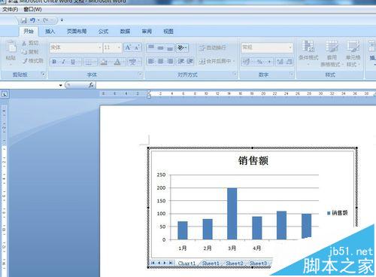Switch to the 公式 (Formulas) ribbon tab

[x=103, y=31]
